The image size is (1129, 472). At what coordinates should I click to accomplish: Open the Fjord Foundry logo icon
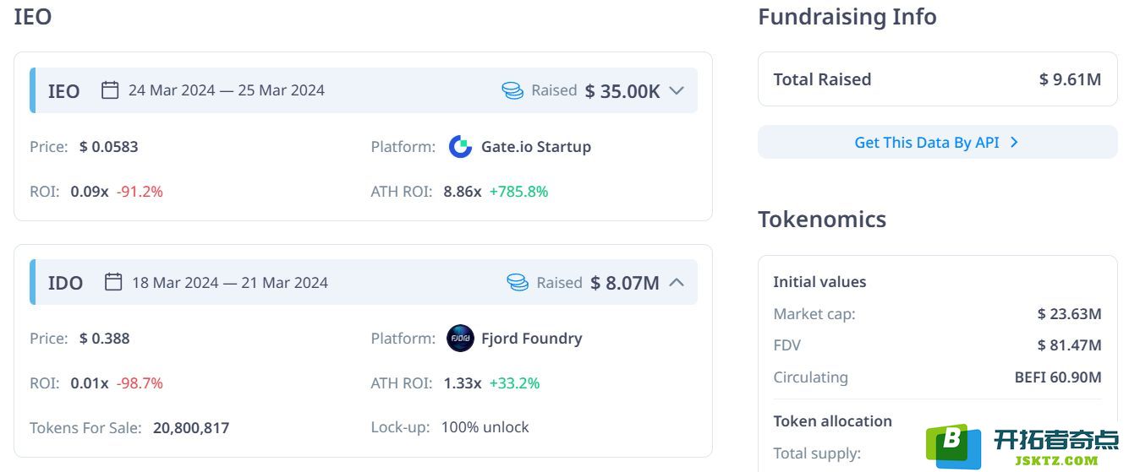click(x=460, y=339)
